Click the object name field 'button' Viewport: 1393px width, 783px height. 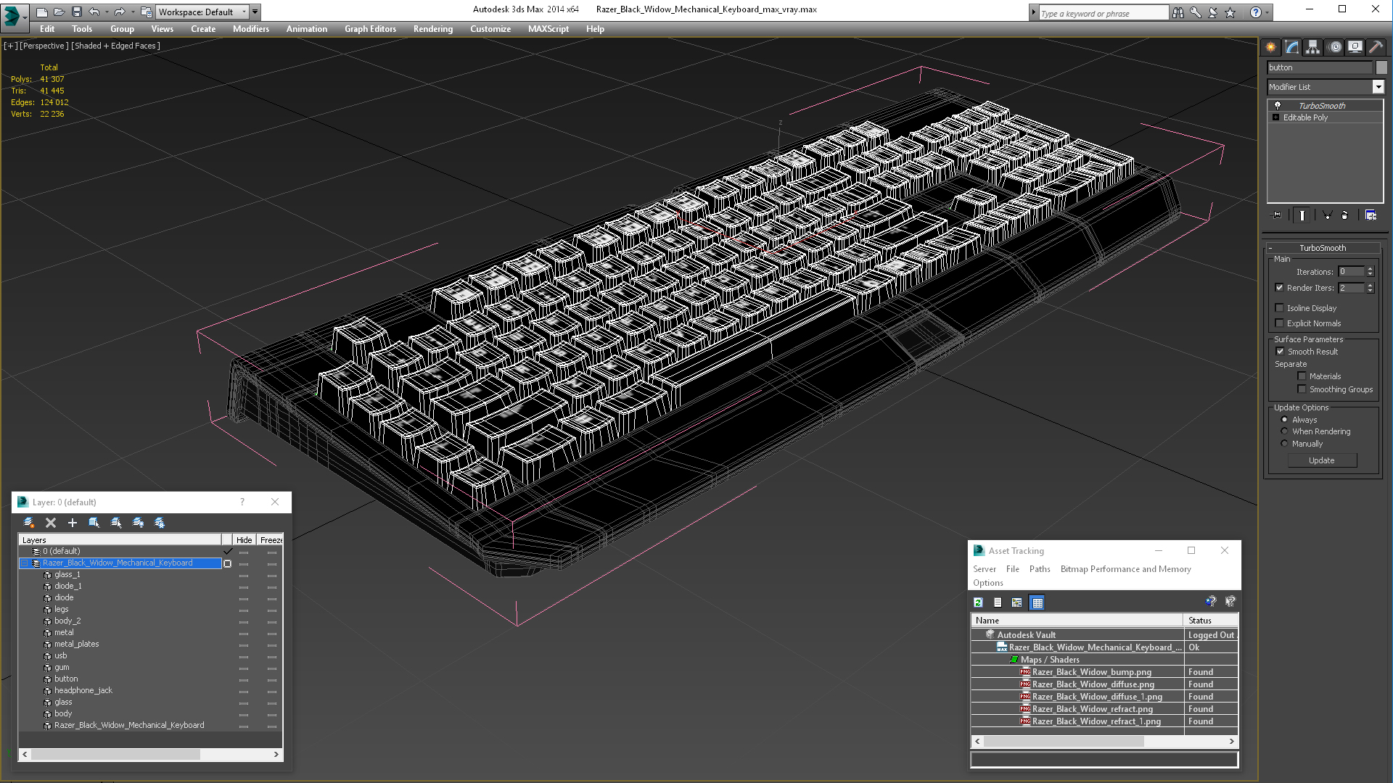1320,67
